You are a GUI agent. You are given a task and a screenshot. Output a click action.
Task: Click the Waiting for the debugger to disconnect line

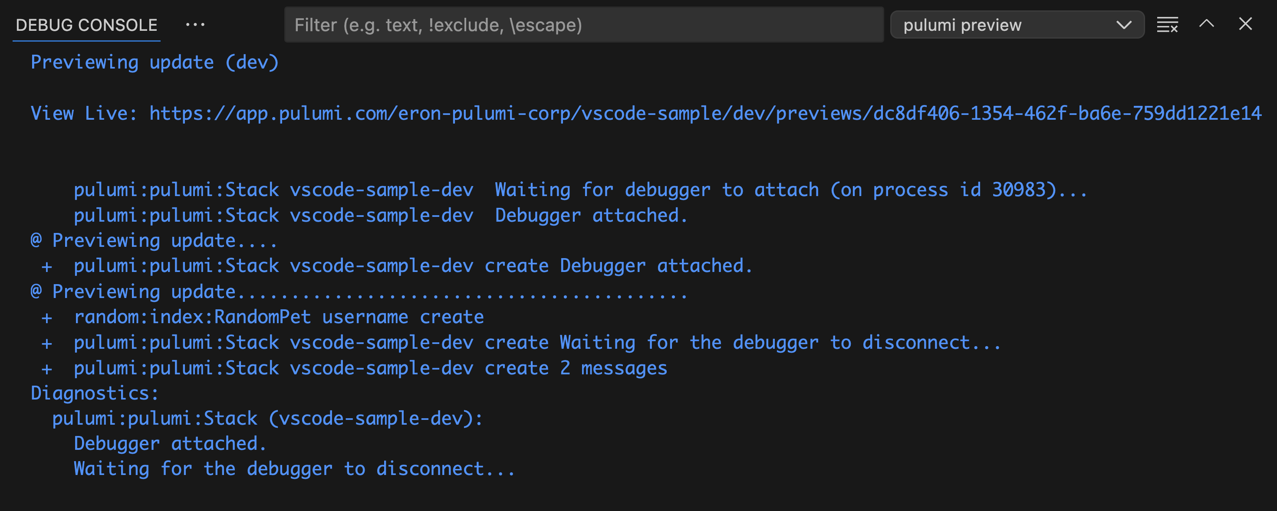pyautogui.click(x=293, y=468)
